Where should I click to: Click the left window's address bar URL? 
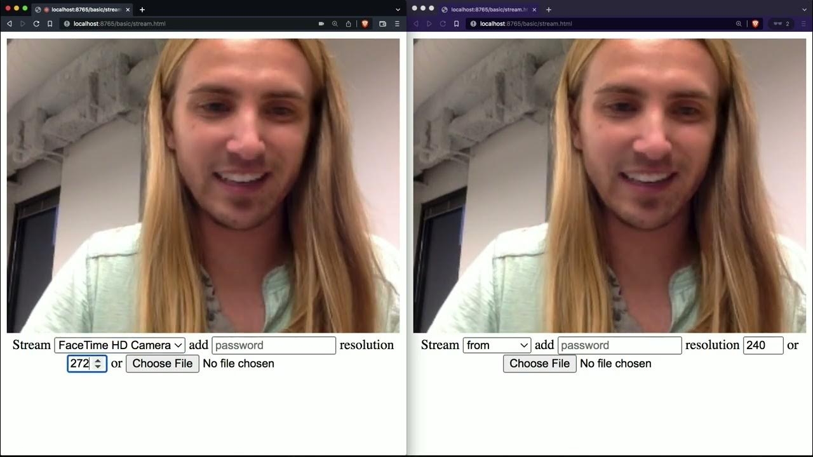(119, 23)
